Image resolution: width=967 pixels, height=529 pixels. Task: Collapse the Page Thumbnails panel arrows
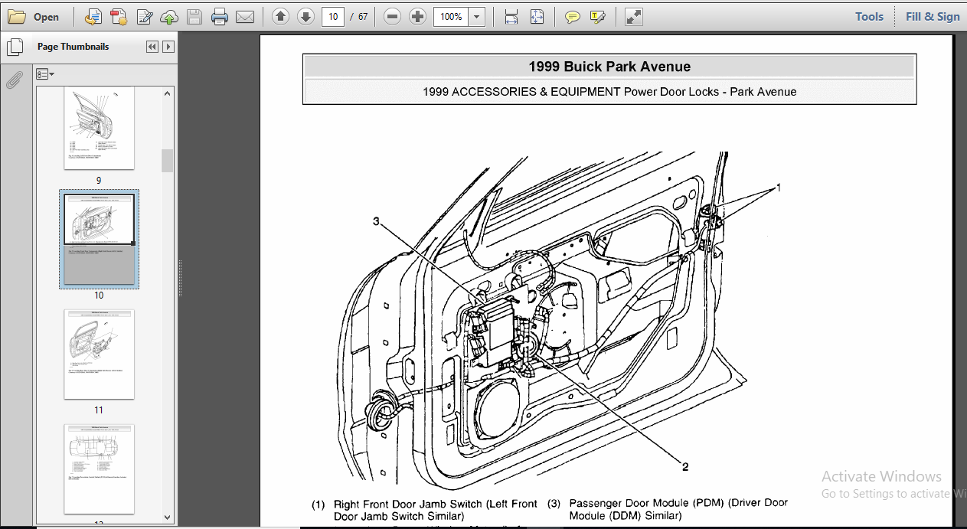(152, 47)
